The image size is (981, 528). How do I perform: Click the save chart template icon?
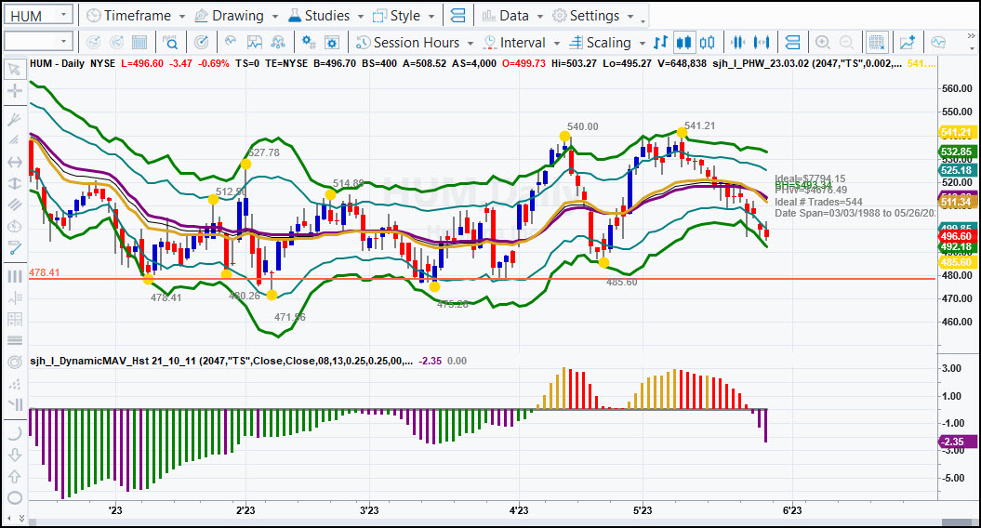(x=254, y=43)
